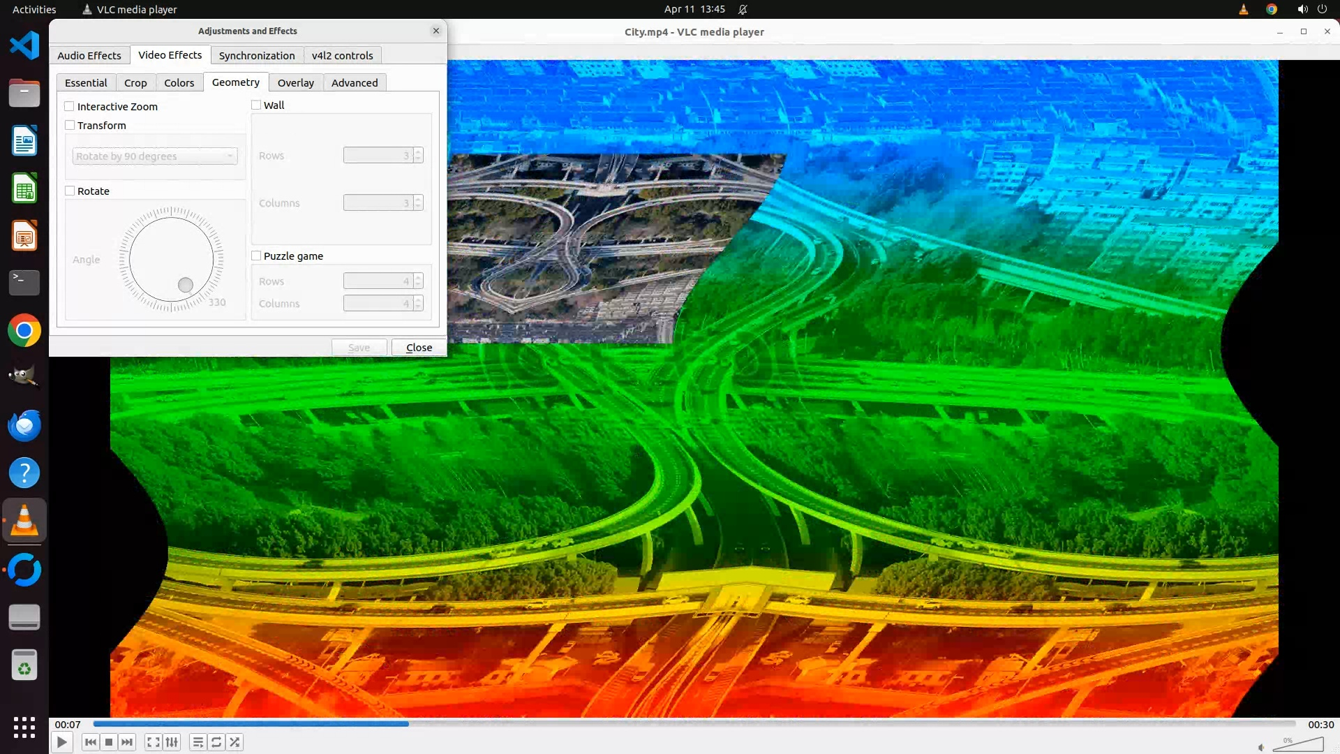1340x754 pixels.
Task: Open Chrome from the Ubuntu dock
Action: [x=24, y=330]
